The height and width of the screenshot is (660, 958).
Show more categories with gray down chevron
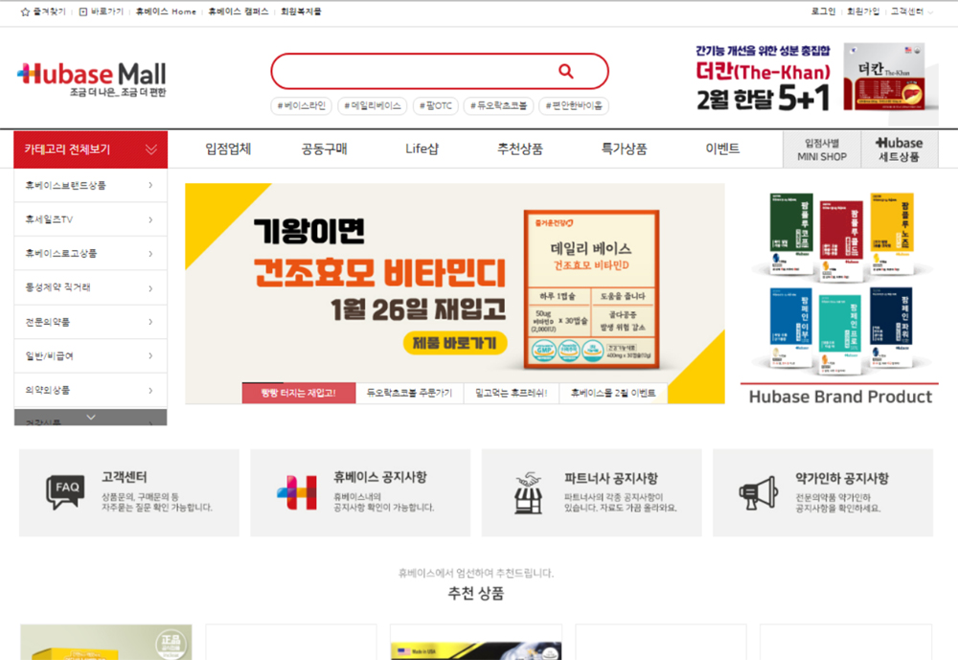(90, 418)
